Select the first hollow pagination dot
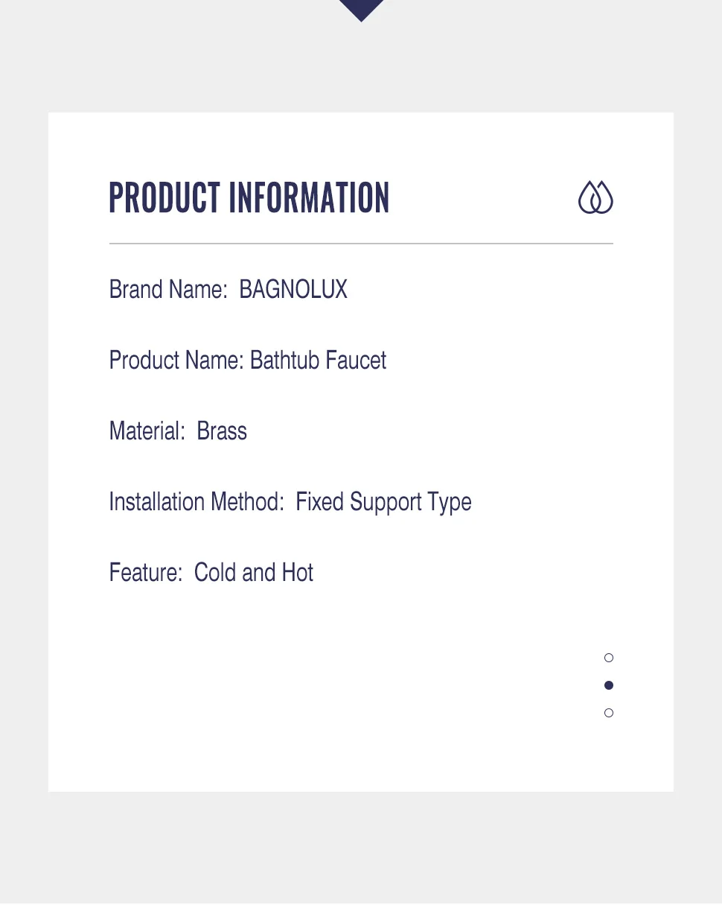Image resolution: width=722 pixels, height=908 pixels. (609, 658)
